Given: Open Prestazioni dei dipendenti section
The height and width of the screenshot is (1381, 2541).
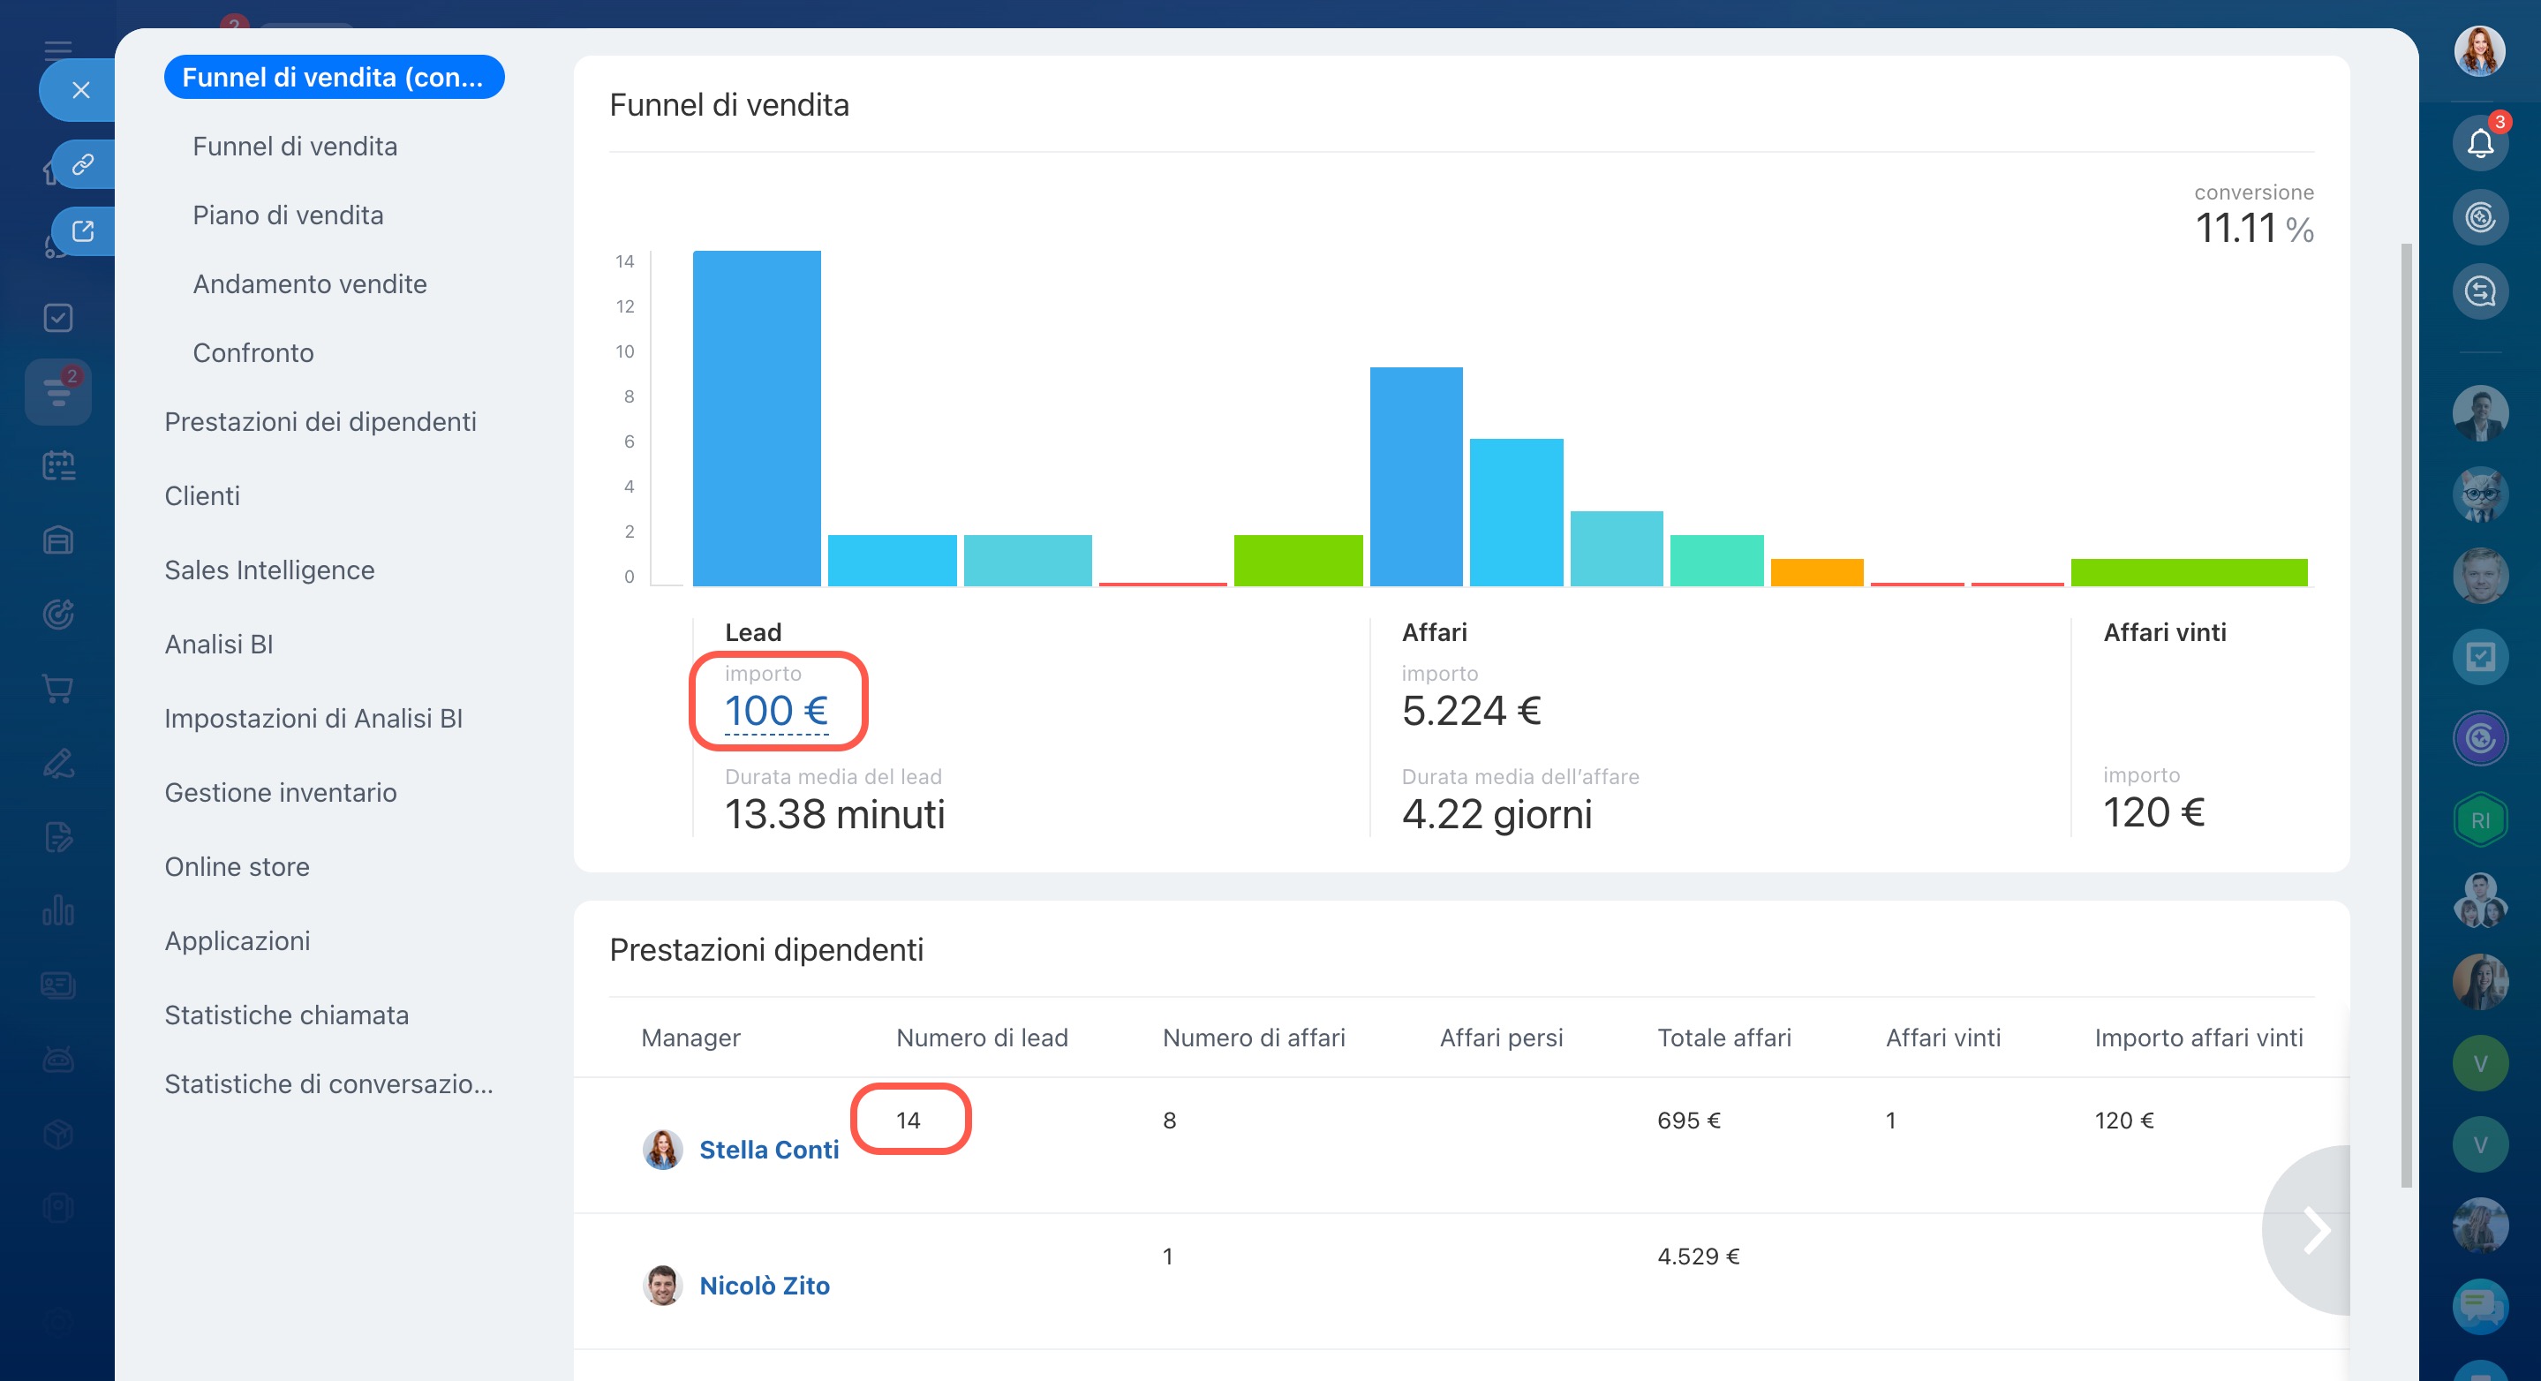Looking at the screenshot, I should coord(320,421).
